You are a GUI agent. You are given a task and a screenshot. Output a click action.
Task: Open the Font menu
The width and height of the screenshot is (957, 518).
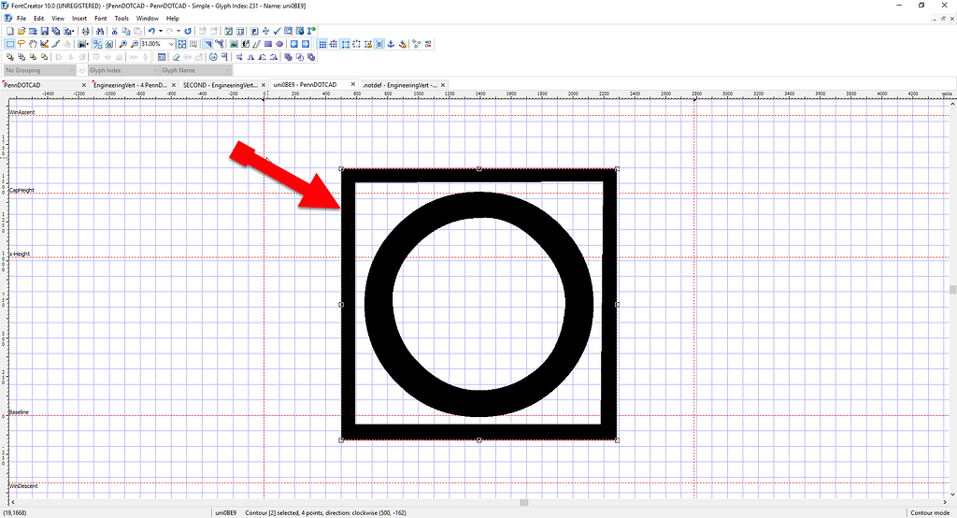(x=101, y=19)
